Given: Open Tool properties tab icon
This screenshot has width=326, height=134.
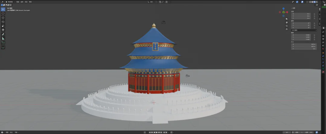Looking at the screenshot, I should 323,32.
